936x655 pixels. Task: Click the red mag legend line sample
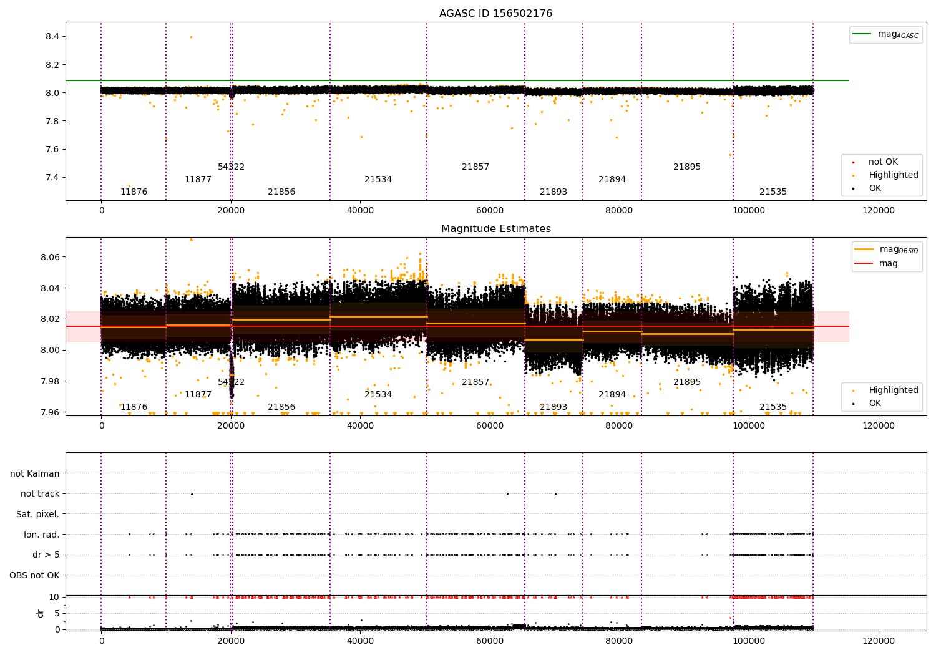point(864,263)
